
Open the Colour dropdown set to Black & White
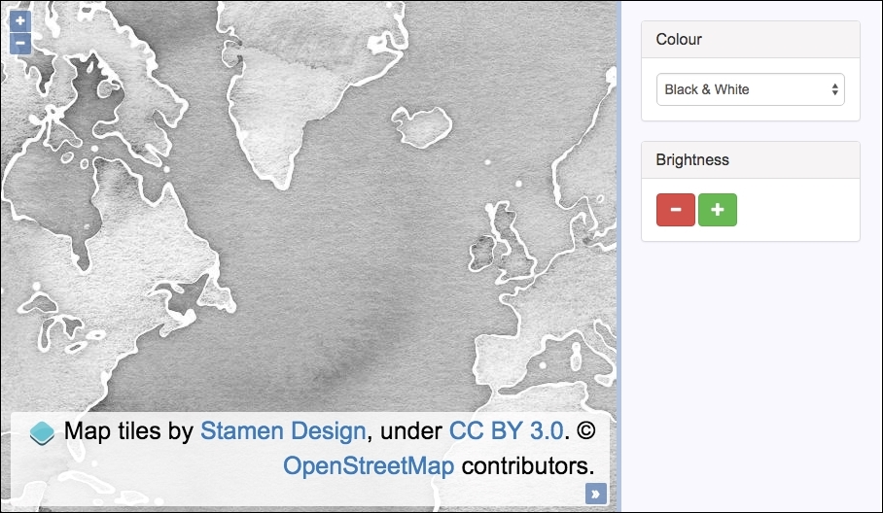(x=750, y=89)
